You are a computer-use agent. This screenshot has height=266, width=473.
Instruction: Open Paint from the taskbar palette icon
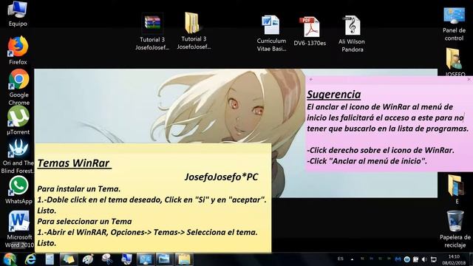(88, 259)
